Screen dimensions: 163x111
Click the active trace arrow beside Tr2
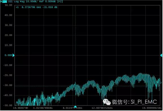(1, 2)
